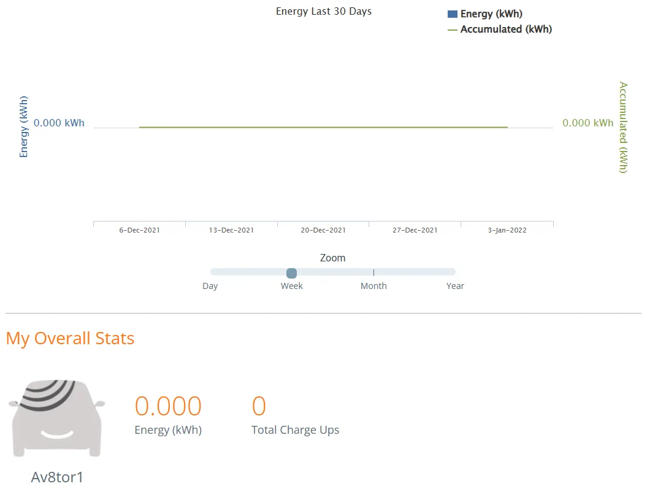Choose the Month zoom label

373,286
